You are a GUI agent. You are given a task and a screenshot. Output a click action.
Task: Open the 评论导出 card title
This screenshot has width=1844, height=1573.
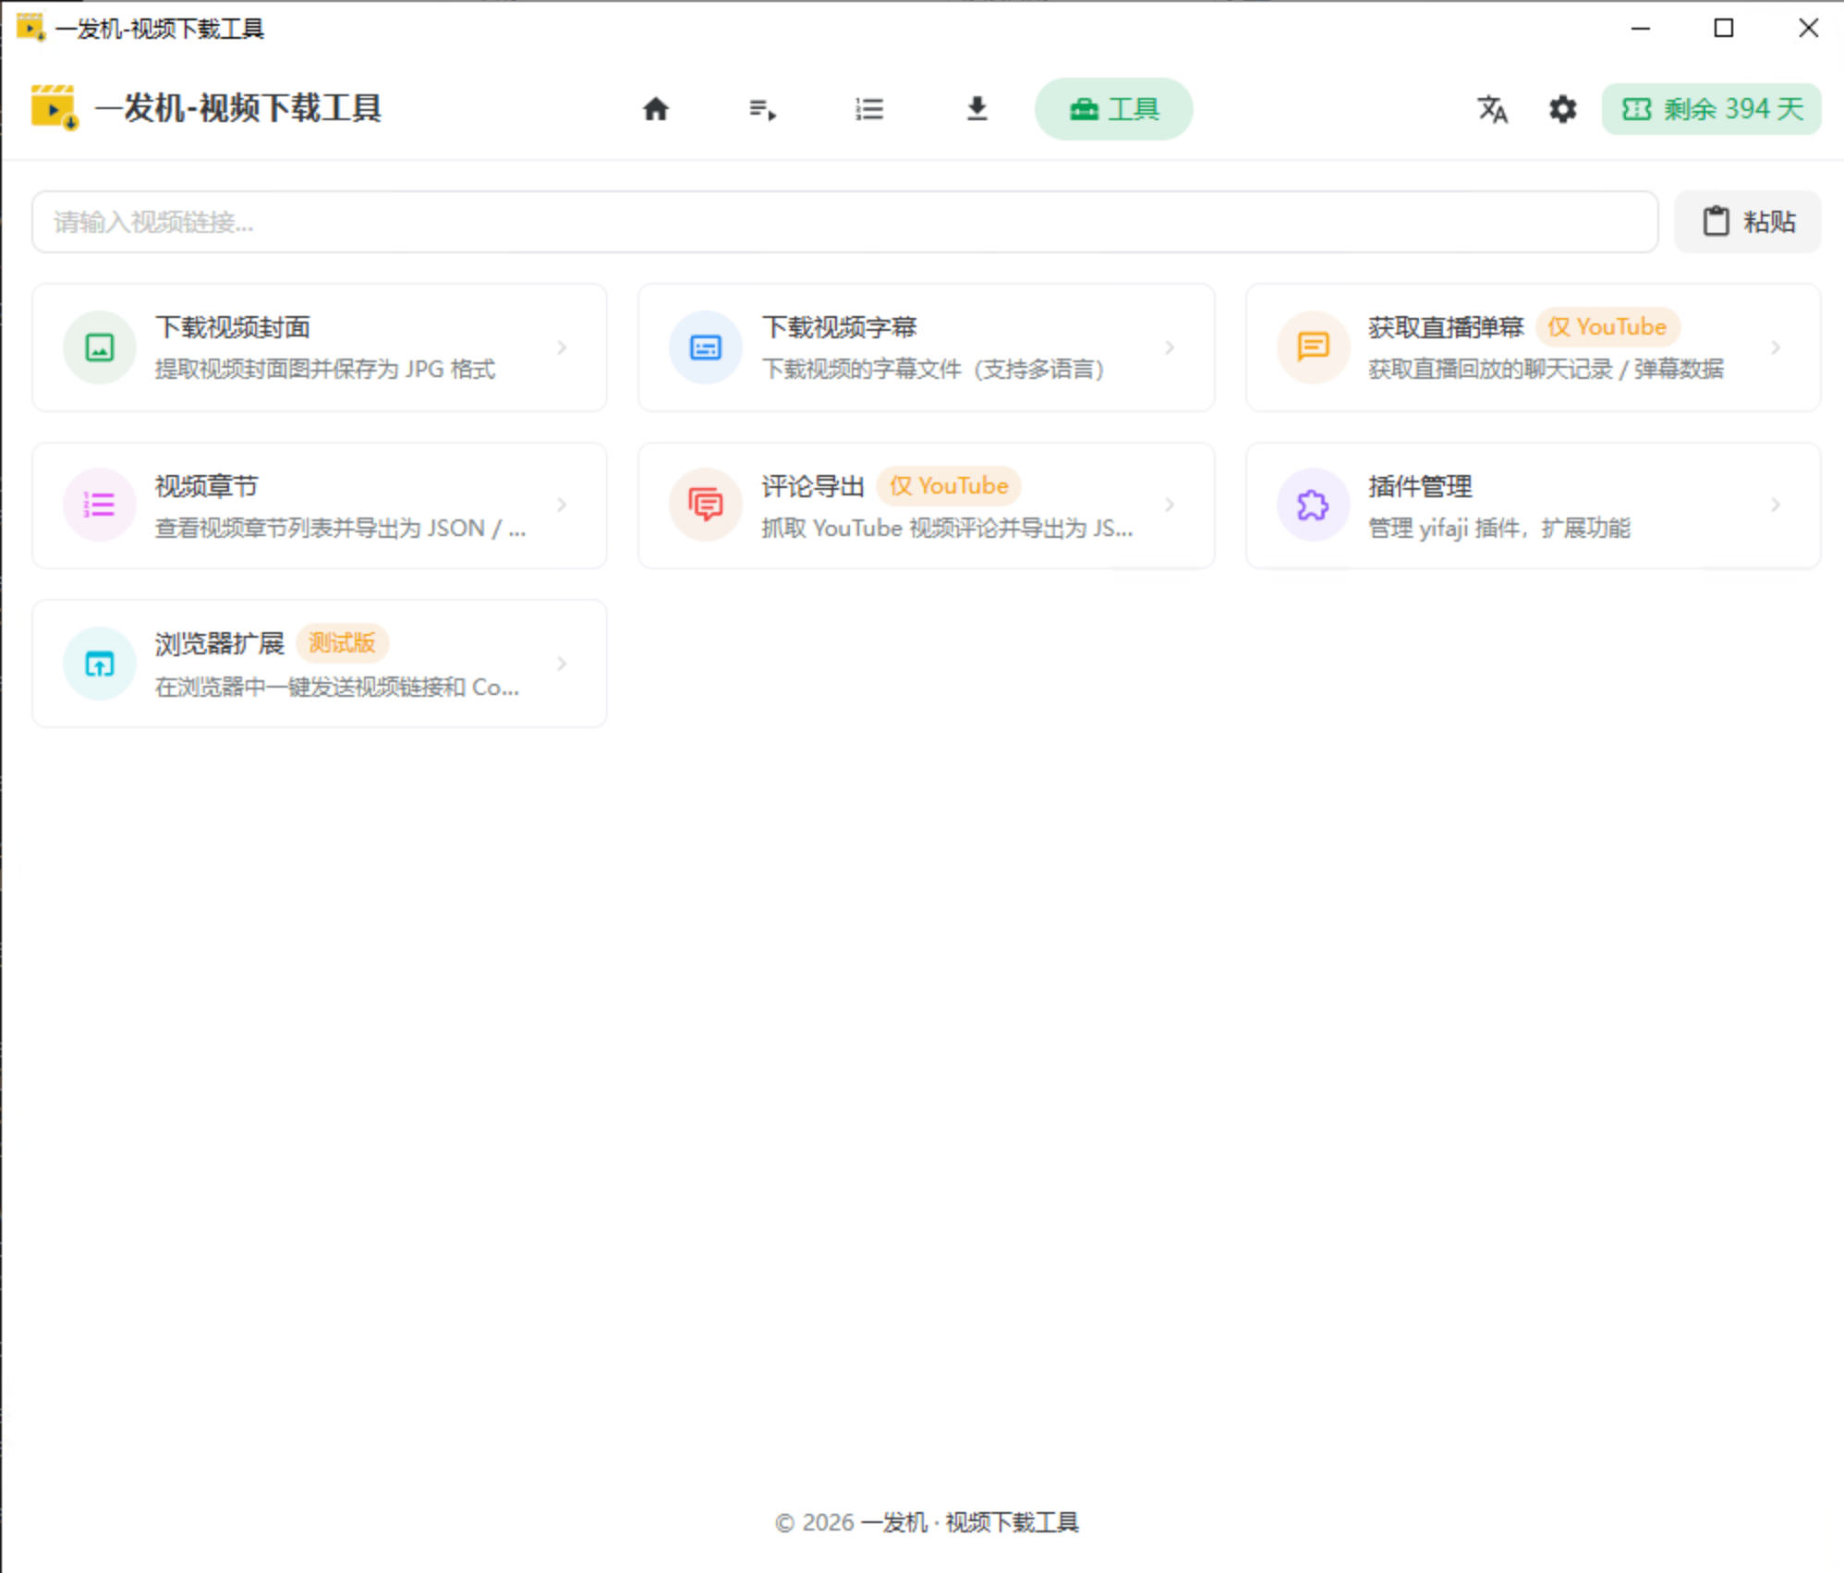tap(813, 486)
